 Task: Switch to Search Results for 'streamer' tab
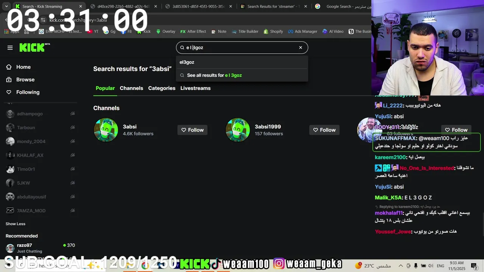(x=273, y=6)
